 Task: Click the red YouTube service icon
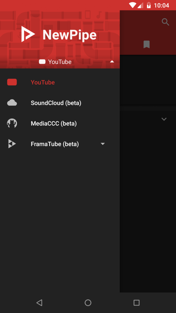12,82
